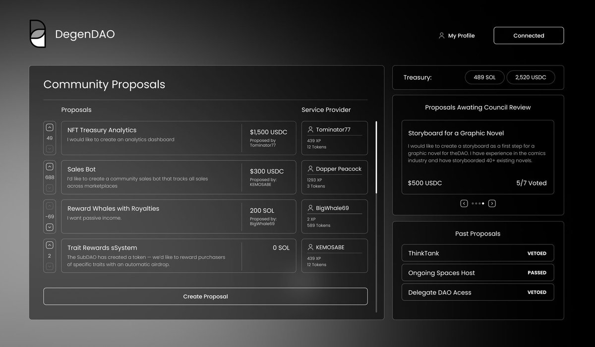Viewport: 595px width, 347px height.
Task: Click the Create Proposal button
Action: (206, 296)
